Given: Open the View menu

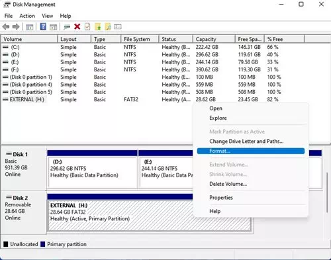Looking at the screenshot, I should tap(48, 16).
